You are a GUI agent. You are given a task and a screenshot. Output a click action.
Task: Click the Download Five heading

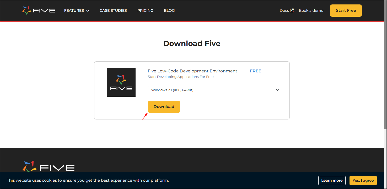(x=192, y=43)
